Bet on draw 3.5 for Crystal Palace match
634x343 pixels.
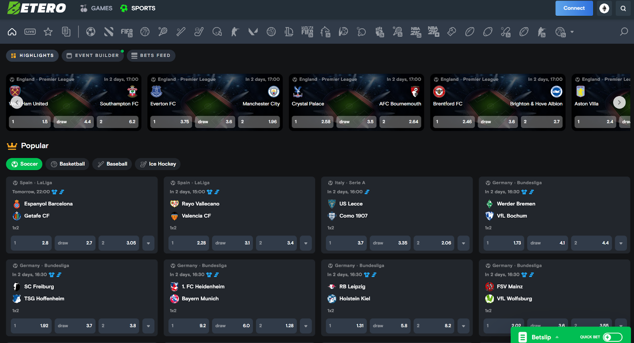point(356,122)
